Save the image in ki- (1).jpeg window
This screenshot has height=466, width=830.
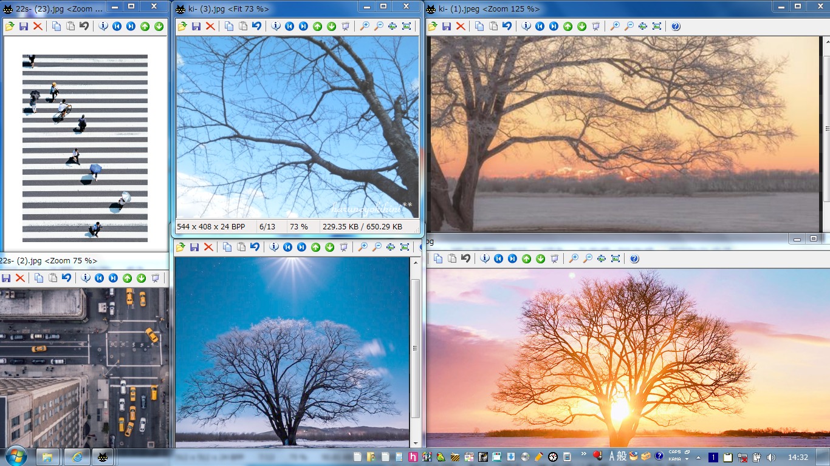pos(447,26)
